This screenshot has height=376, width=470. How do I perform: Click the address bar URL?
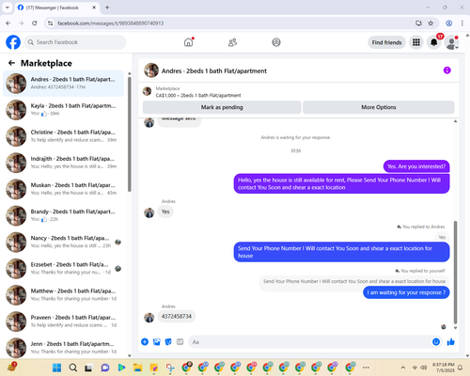[111, 23]
